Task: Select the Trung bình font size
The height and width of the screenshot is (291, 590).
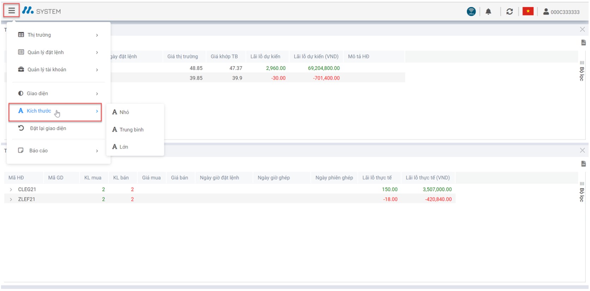Action: (x=131, y=130)
